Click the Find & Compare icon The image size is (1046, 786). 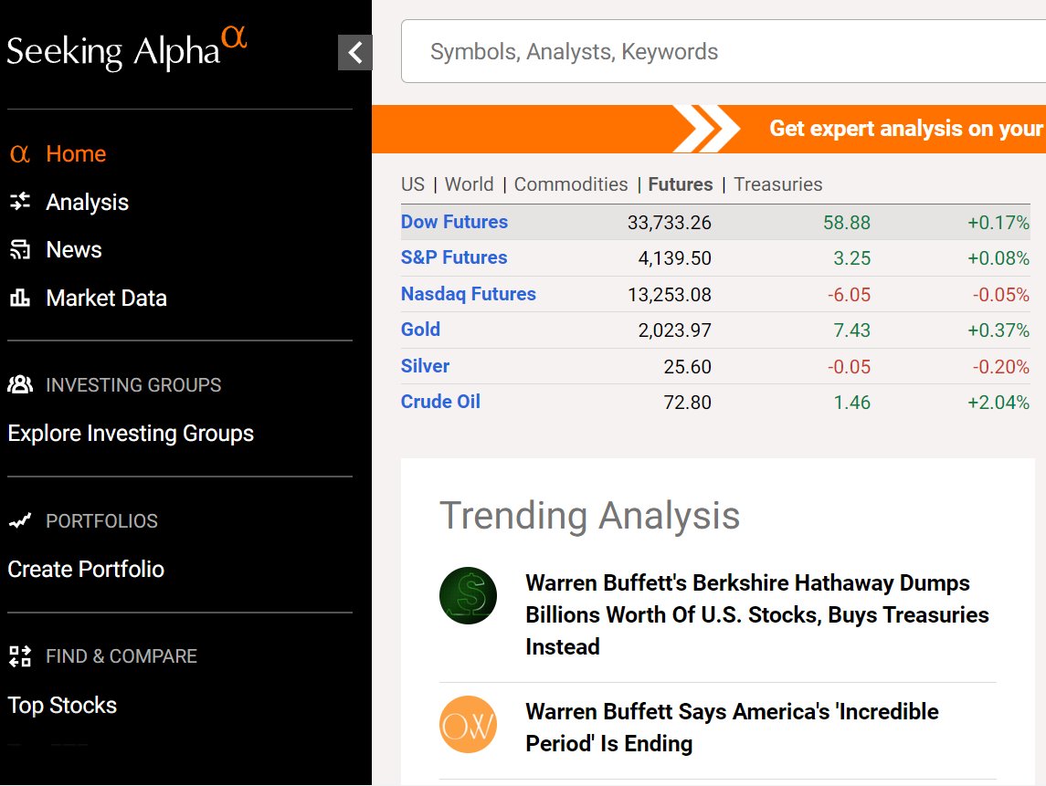(x=20, y=656)
